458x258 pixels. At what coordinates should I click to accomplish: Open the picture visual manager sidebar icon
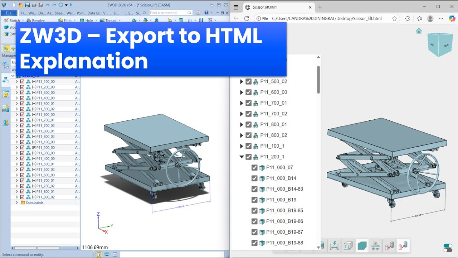(5, 108)
